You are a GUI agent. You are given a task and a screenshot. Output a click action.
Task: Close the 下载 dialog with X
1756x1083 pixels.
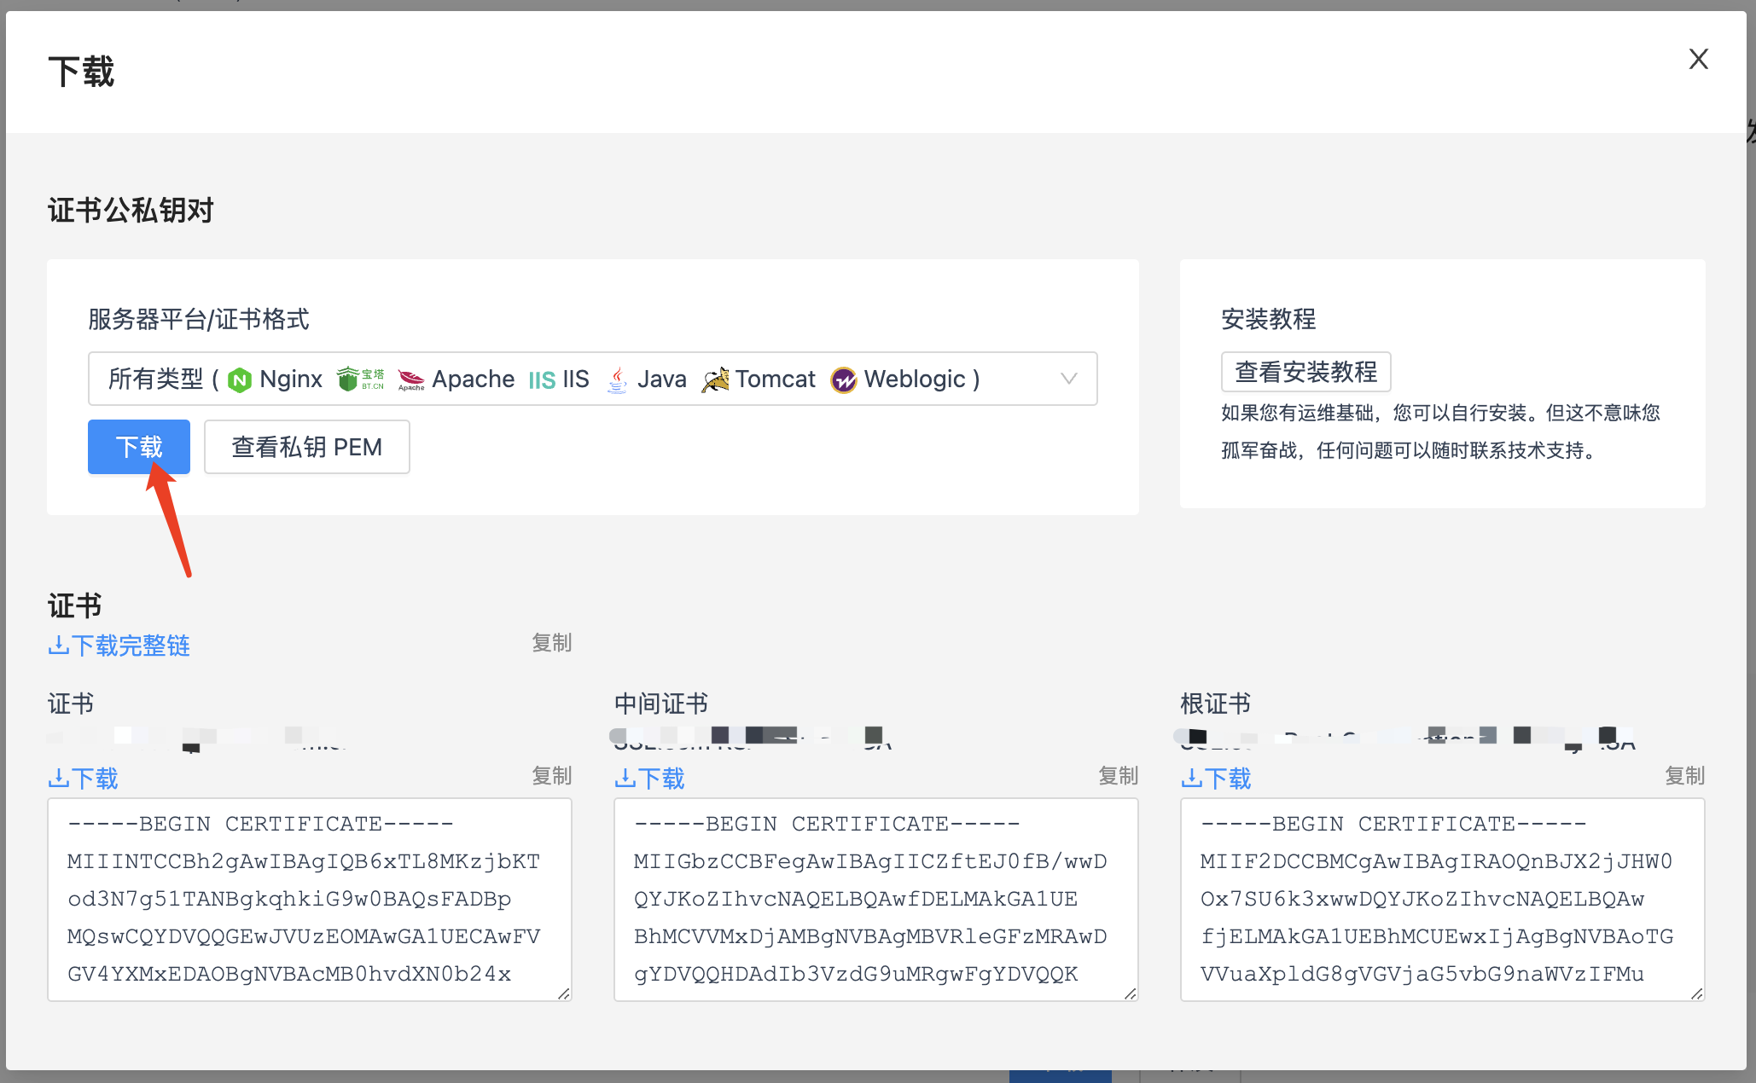click(x=1698, y=59)
